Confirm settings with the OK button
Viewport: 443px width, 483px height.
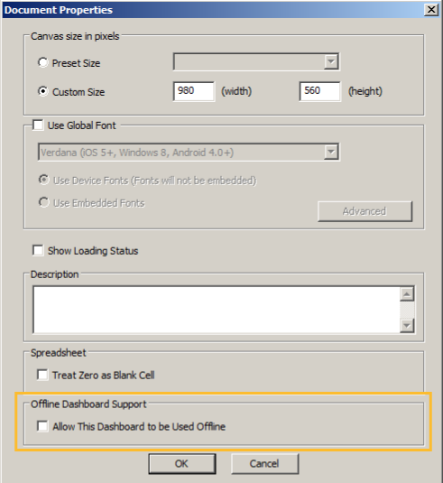click(182, 464)
